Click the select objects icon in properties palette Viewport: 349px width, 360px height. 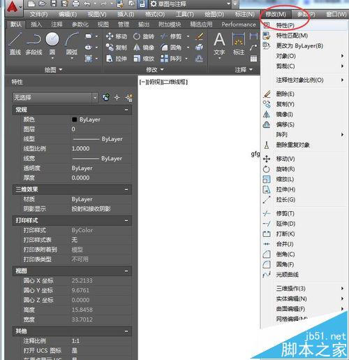tap(117, 98)
